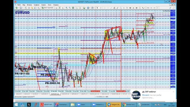190x107 pixels.
Task: Switch to Telegram in the taskbar
Action: coord(114,105)
